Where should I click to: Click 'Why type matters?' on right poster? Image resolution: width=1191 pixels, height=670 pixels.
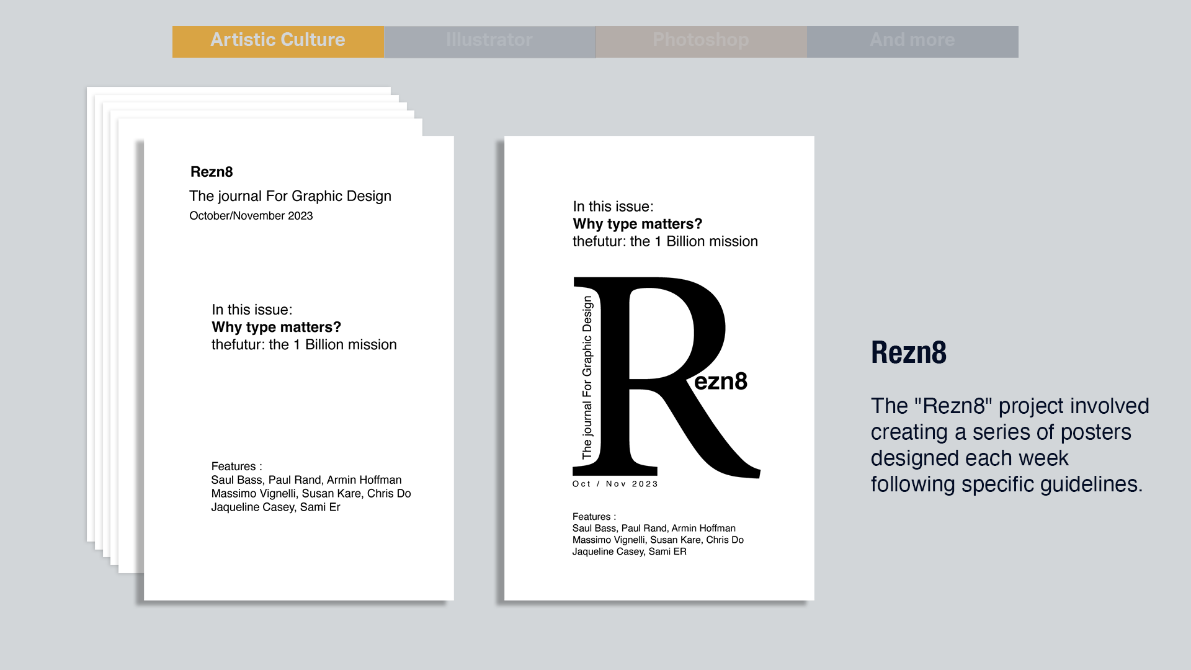[x=637, y=224]
